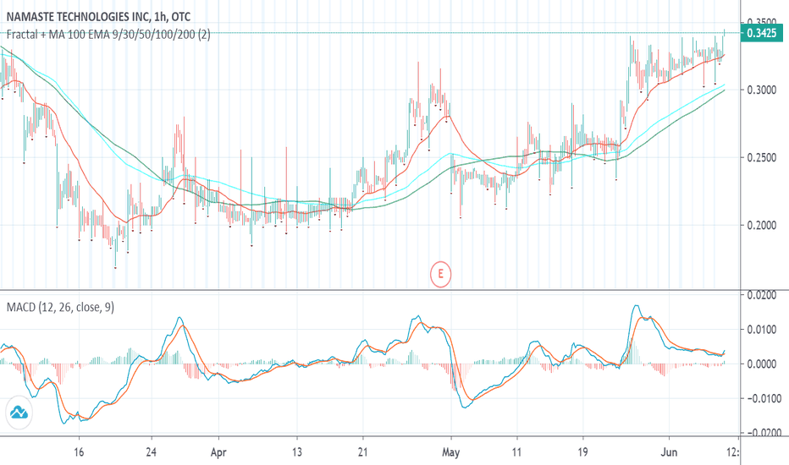The image size is (789, 465).
Task: Click the Fractal + MA 100 EMA indicator label
Action: [x=108, y=35]
